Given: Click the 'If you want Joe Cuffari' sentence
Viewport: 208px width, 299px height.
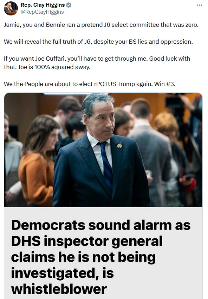Looking at the screenshot, I should 97,63.
